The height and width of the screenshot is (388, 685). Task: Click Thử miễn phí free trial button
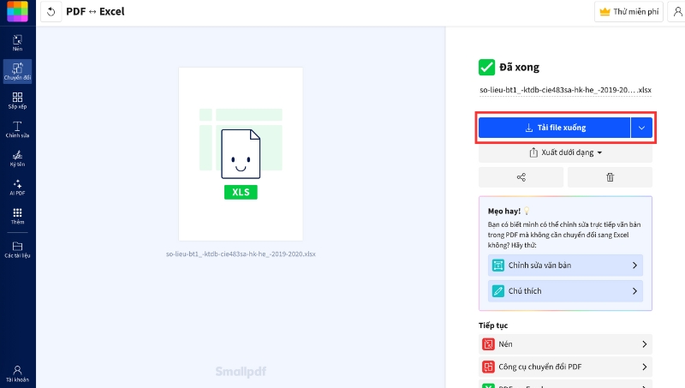coord(628,11)
